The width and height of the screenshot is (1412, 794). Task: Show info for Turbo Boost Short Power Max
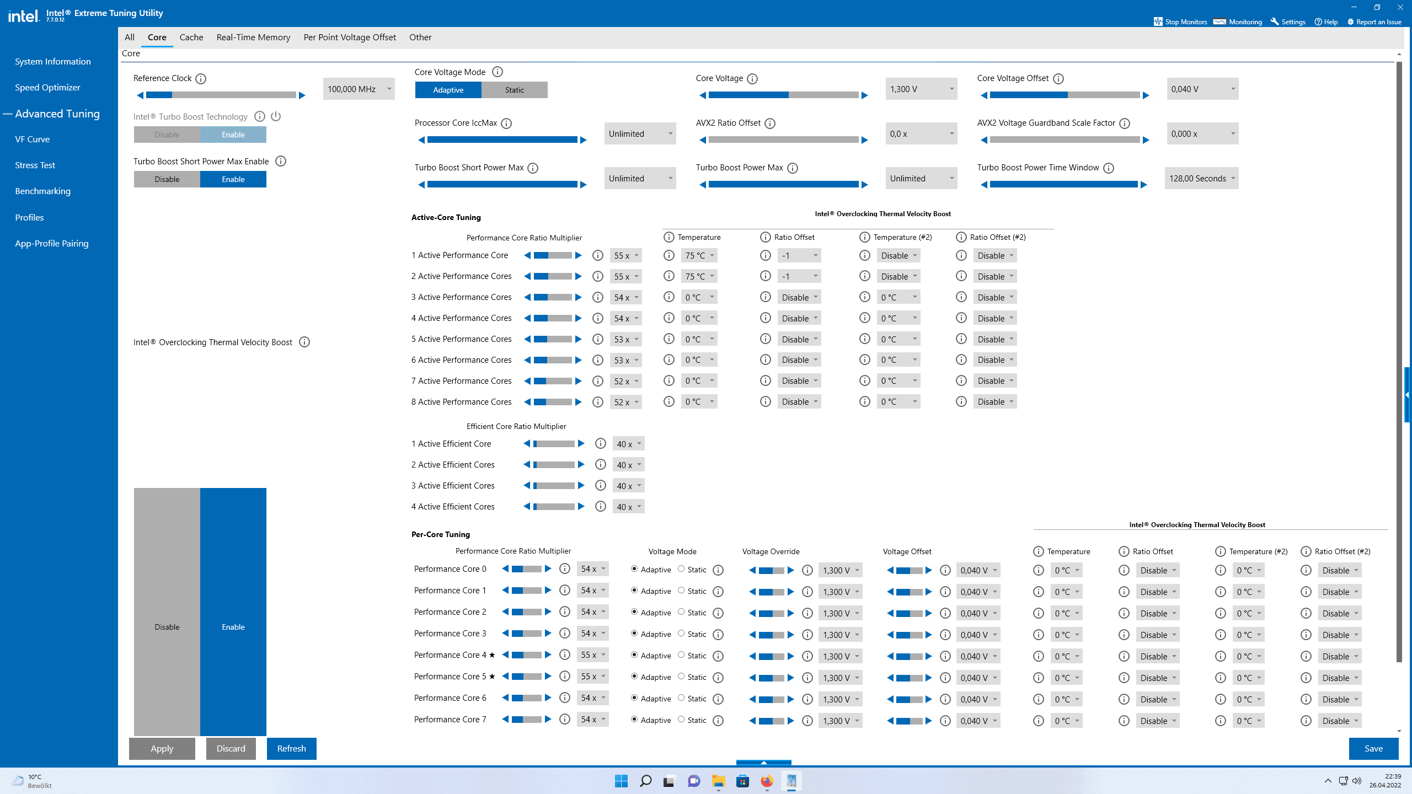click(533, 168)
